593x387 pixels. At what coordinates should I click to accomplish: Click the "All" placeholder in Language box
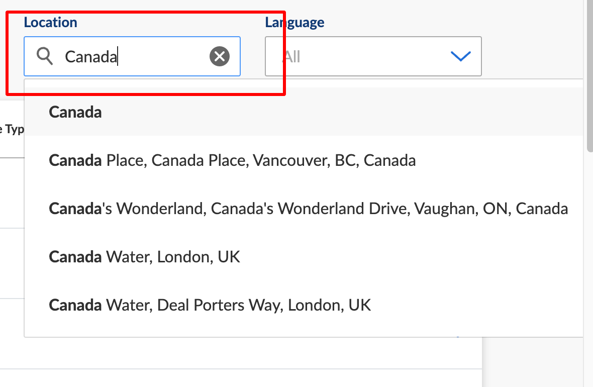coord(291,57)
